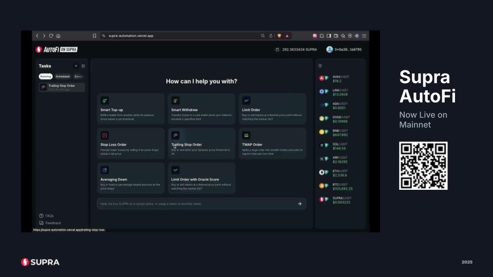Open the browser home icon
The width and height of the screenshot is (493, 277).
click(x=58, y=36)
